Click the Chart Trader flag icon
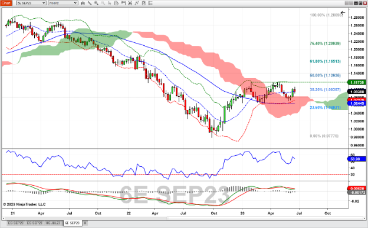Viewport: 368px width, 228px height. coord(123,3)
